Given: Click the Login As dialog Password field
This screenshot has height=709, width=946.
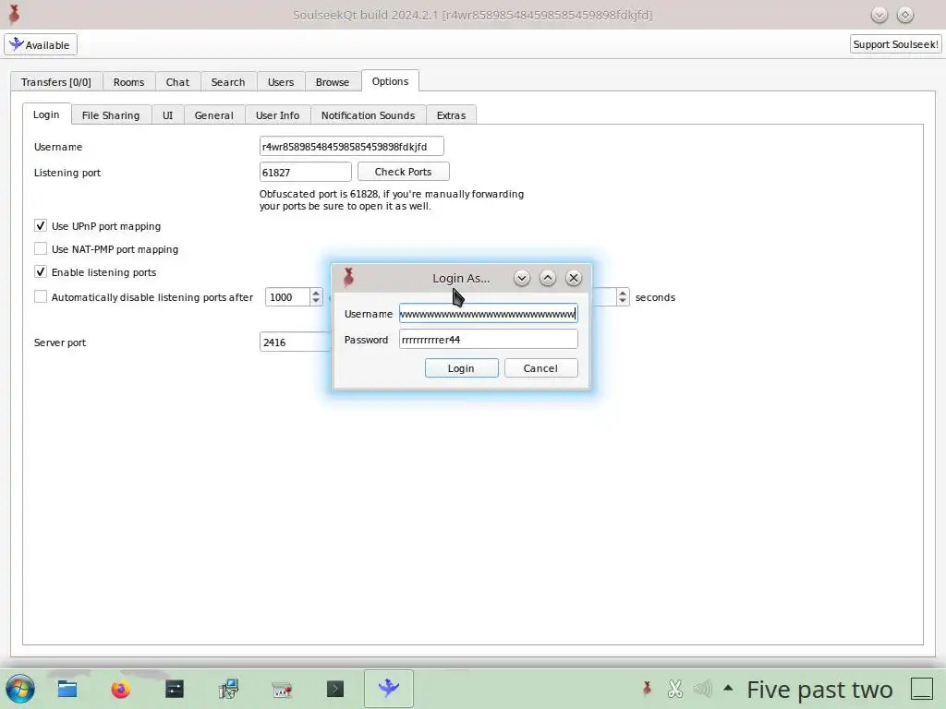Looking at the screenshot, I should tap(488, 340).
